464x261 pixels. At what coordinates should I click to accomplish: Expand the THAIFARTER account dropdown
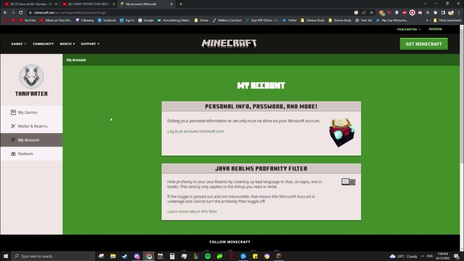point(409,29)
